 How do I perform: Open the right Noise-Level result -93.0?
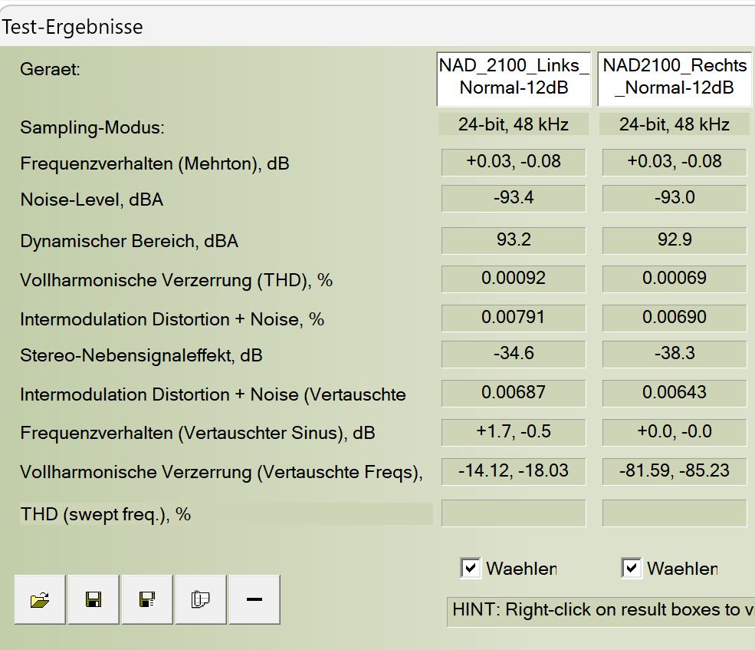click(675, 198)
